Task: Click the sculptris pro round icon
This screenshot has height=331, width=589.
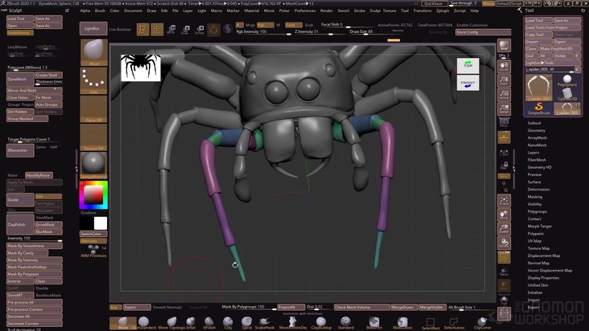Action: pyautogui.click(x=228, y=29)
